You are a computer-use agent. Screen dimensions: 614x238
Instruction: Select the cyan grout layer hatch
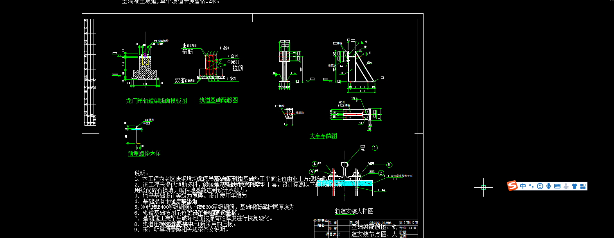[x=344, y=183]
